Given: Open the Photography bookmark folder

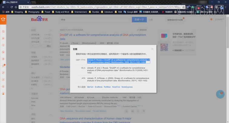Looking at the screenshot, I should point(32,12).
